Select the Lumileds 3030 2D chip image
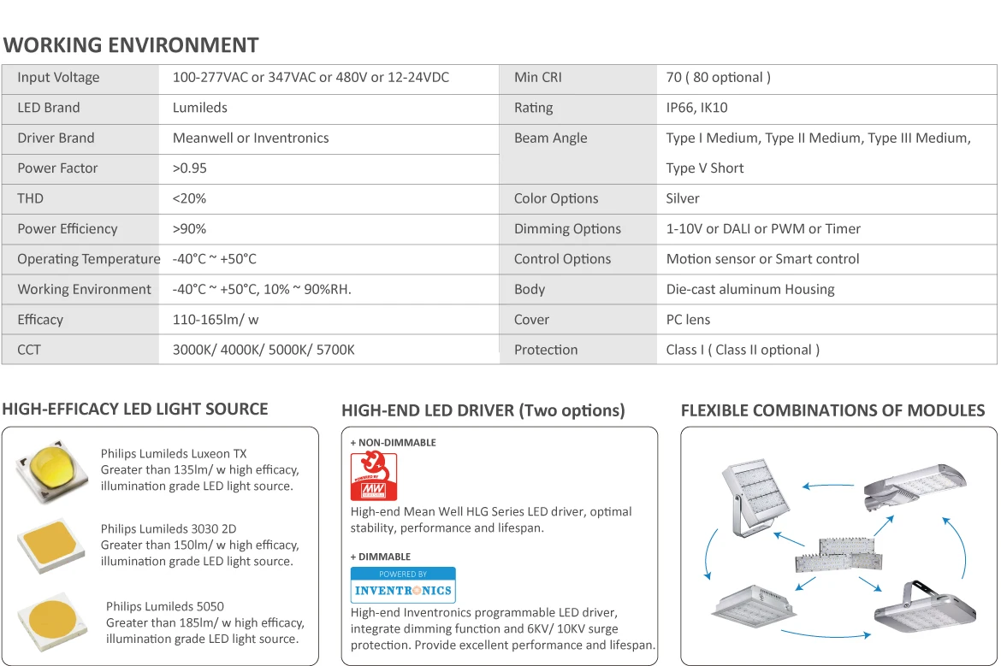The image size is (1001, 666). pos(51,546)
